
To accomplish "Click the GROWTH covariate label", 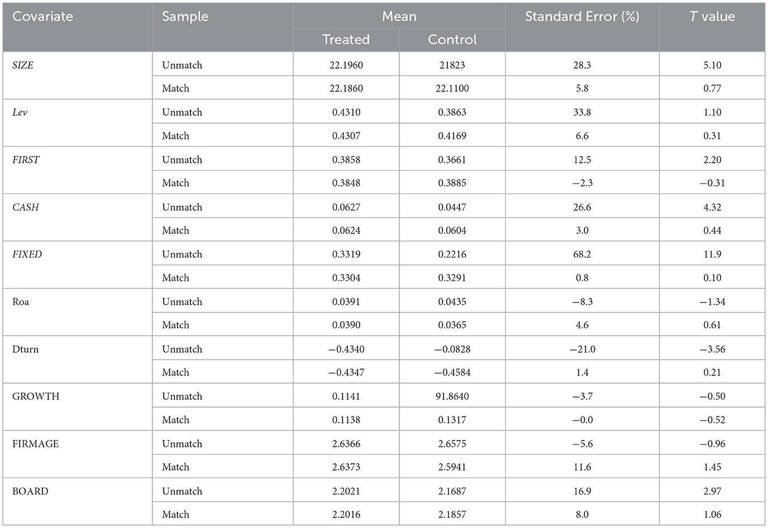I will [x=36, y=396].
